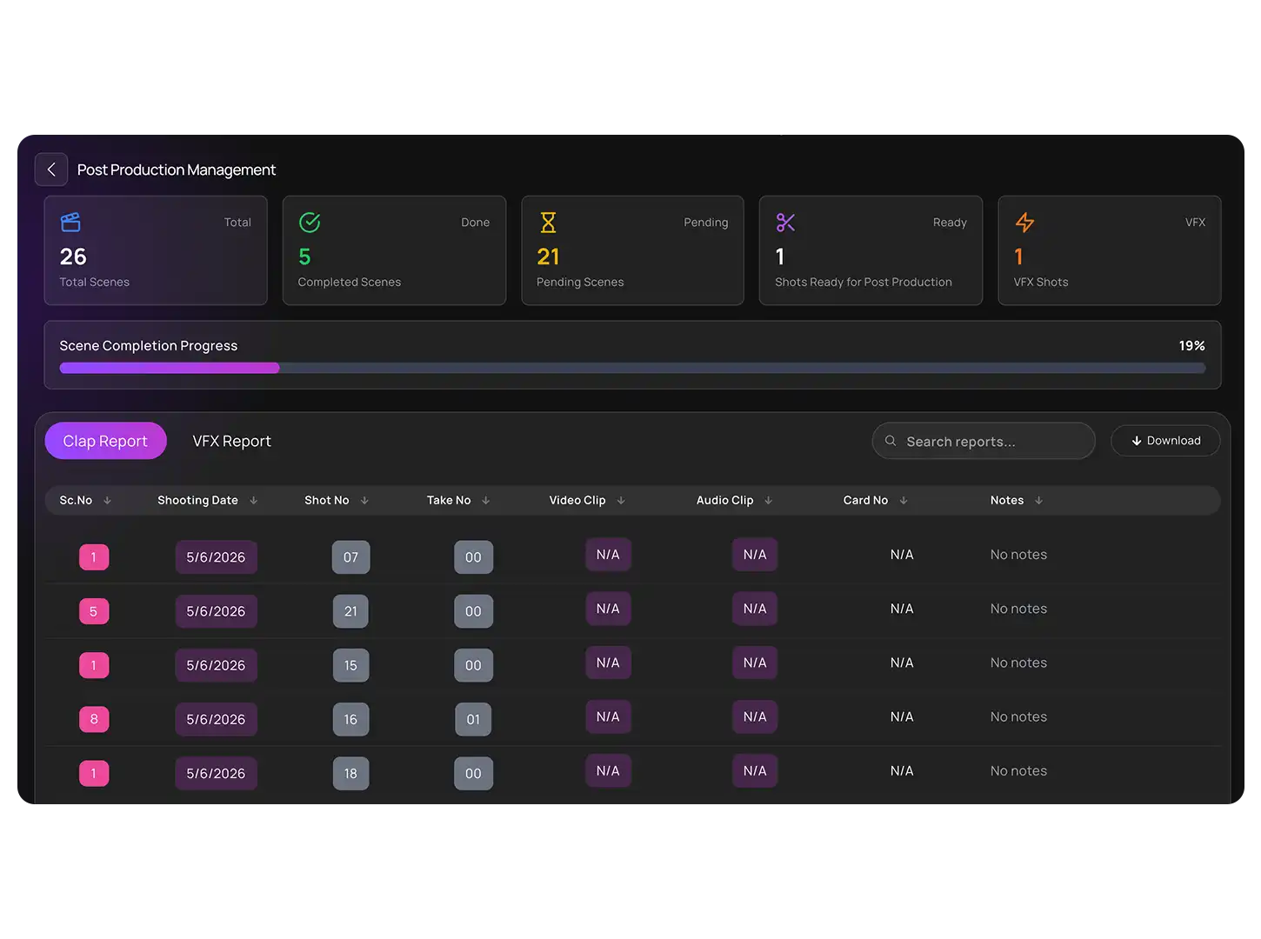This screenshot has height=939, width=1261.
Task: Sort by Take No arrow
Action: point(486,500)
